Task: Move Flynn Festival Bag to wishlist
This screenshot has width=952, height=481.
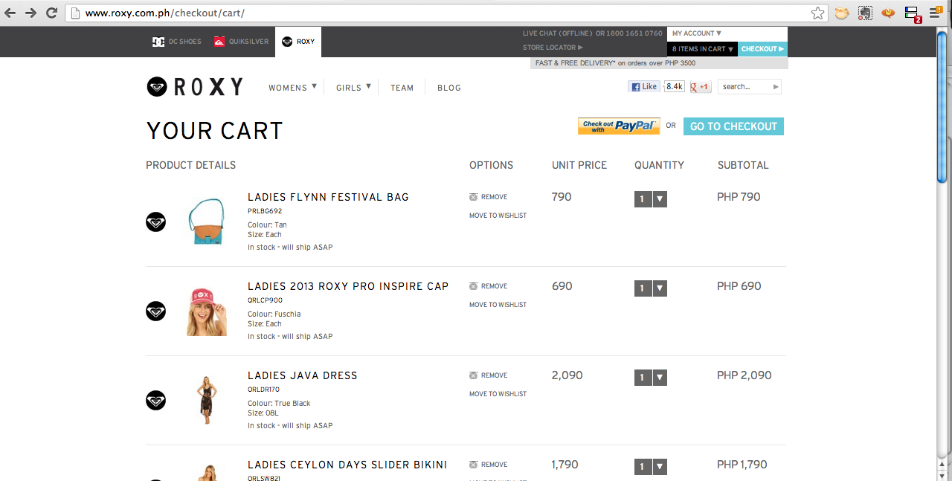Action: [498, 216]
